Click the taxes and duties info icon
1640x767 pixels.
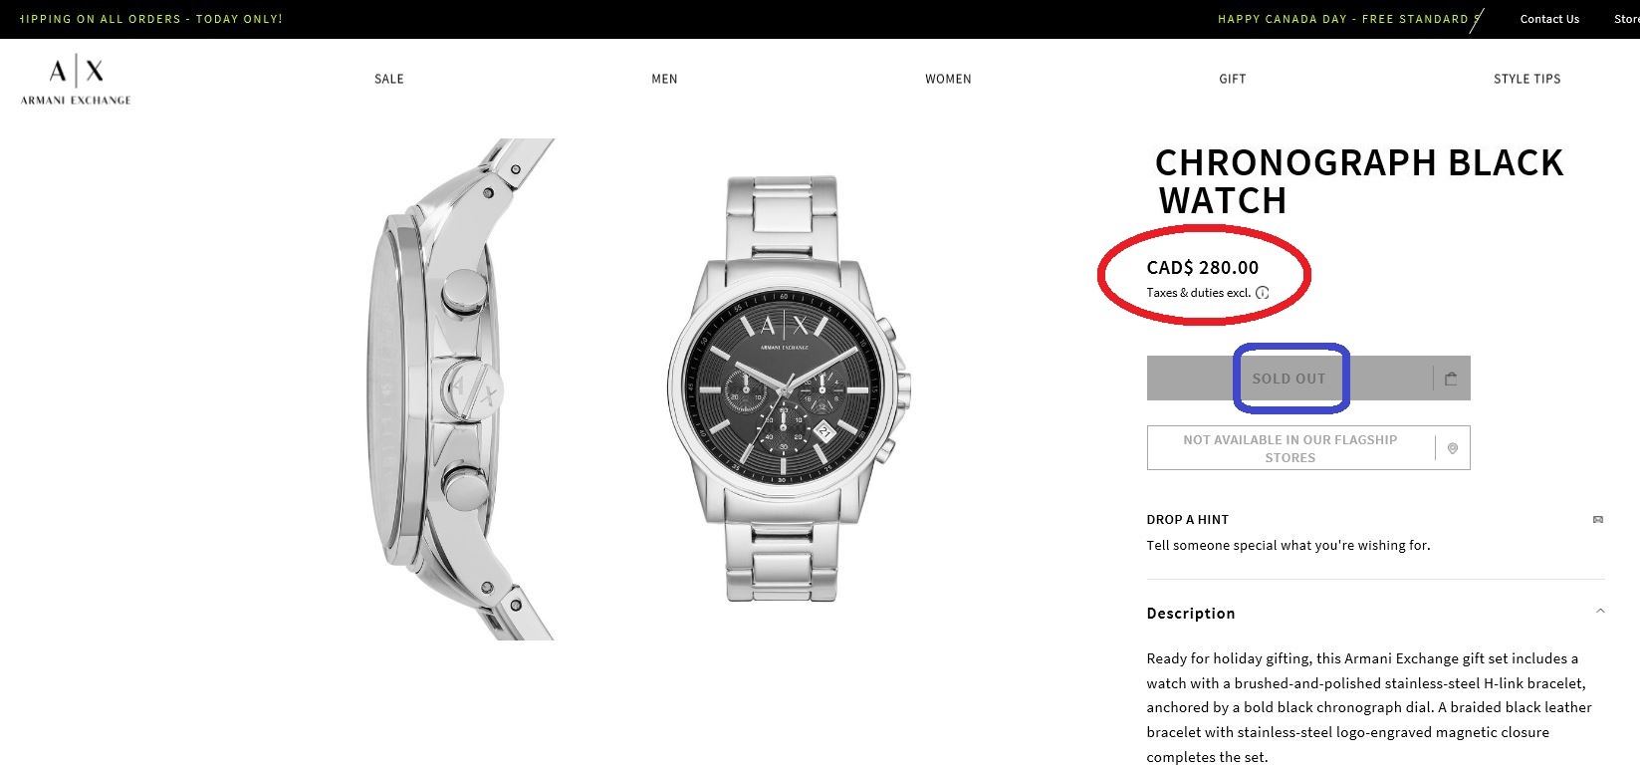(1262, 293)
